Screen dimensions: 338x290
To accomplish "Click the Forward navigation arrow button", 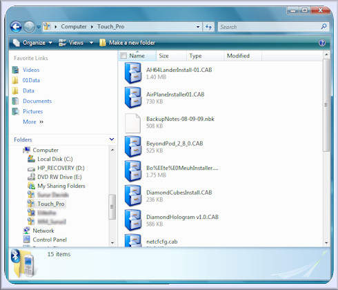I will (x=29, y=27).
